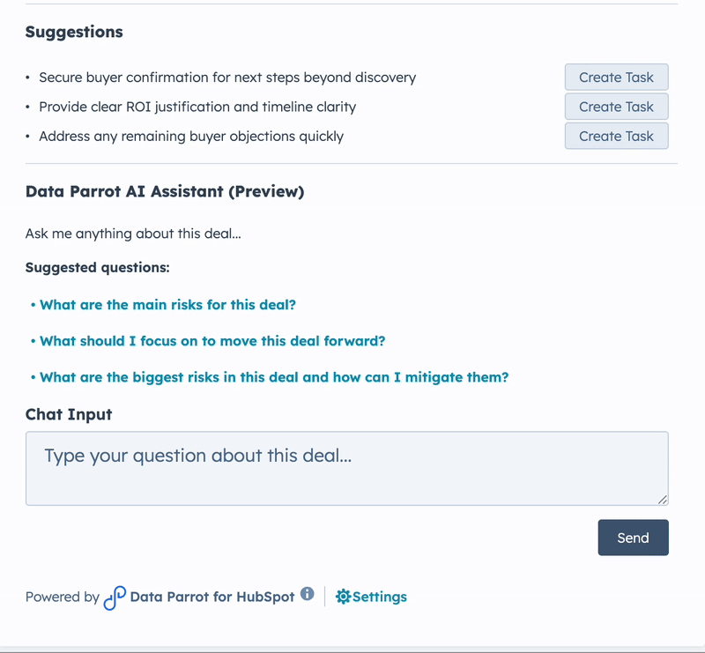
Task: Click the textarea resize handle
Action: coord(663,501)
